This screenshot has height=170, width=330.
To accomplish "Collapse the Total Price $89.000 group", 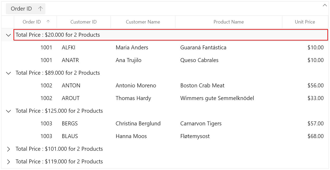I will pyautogui.click(x=8, y=73).
